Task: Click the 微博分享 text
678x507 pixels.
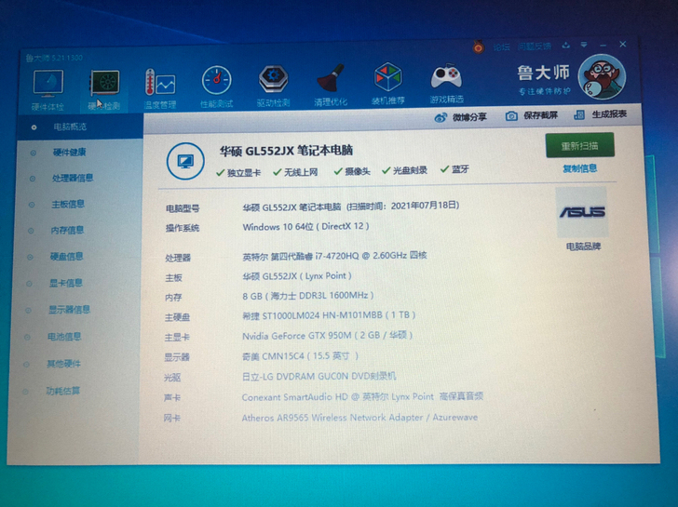Action: tap(469, 116)
